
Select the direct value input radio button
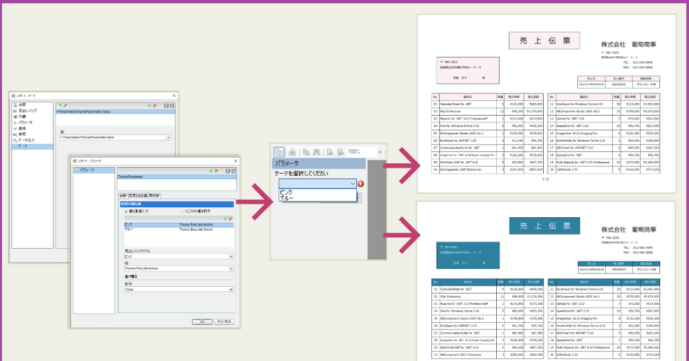pyautogui.click(x=126, y=211)
